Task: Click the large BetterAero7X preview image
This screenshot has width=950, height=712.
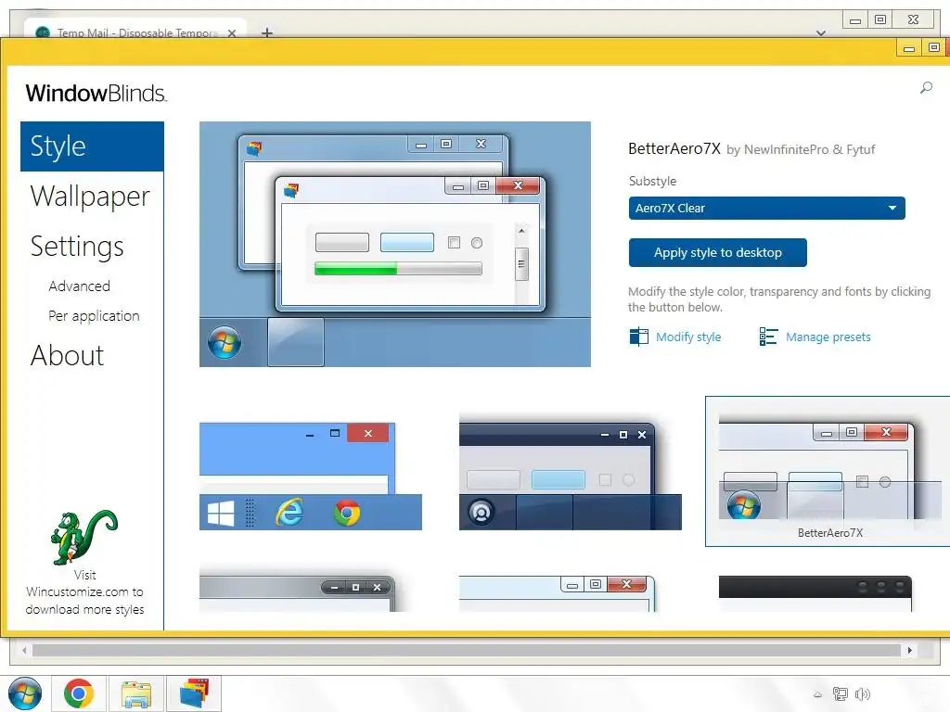Action: click(x=395, y=244)
